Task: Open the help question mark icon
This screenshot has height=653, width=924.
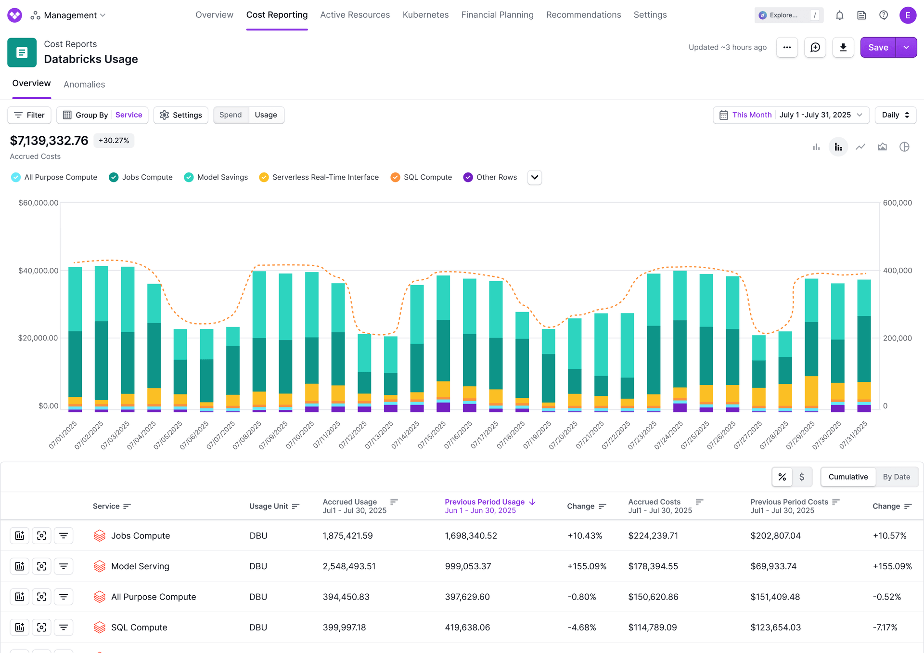Action: click(884, 15)
